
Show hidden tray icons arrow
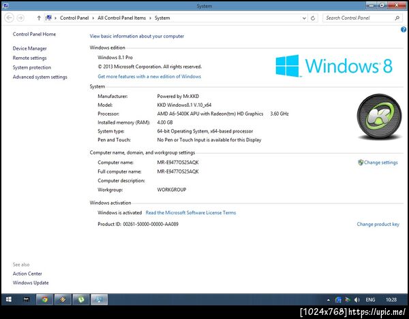[329, 300]
